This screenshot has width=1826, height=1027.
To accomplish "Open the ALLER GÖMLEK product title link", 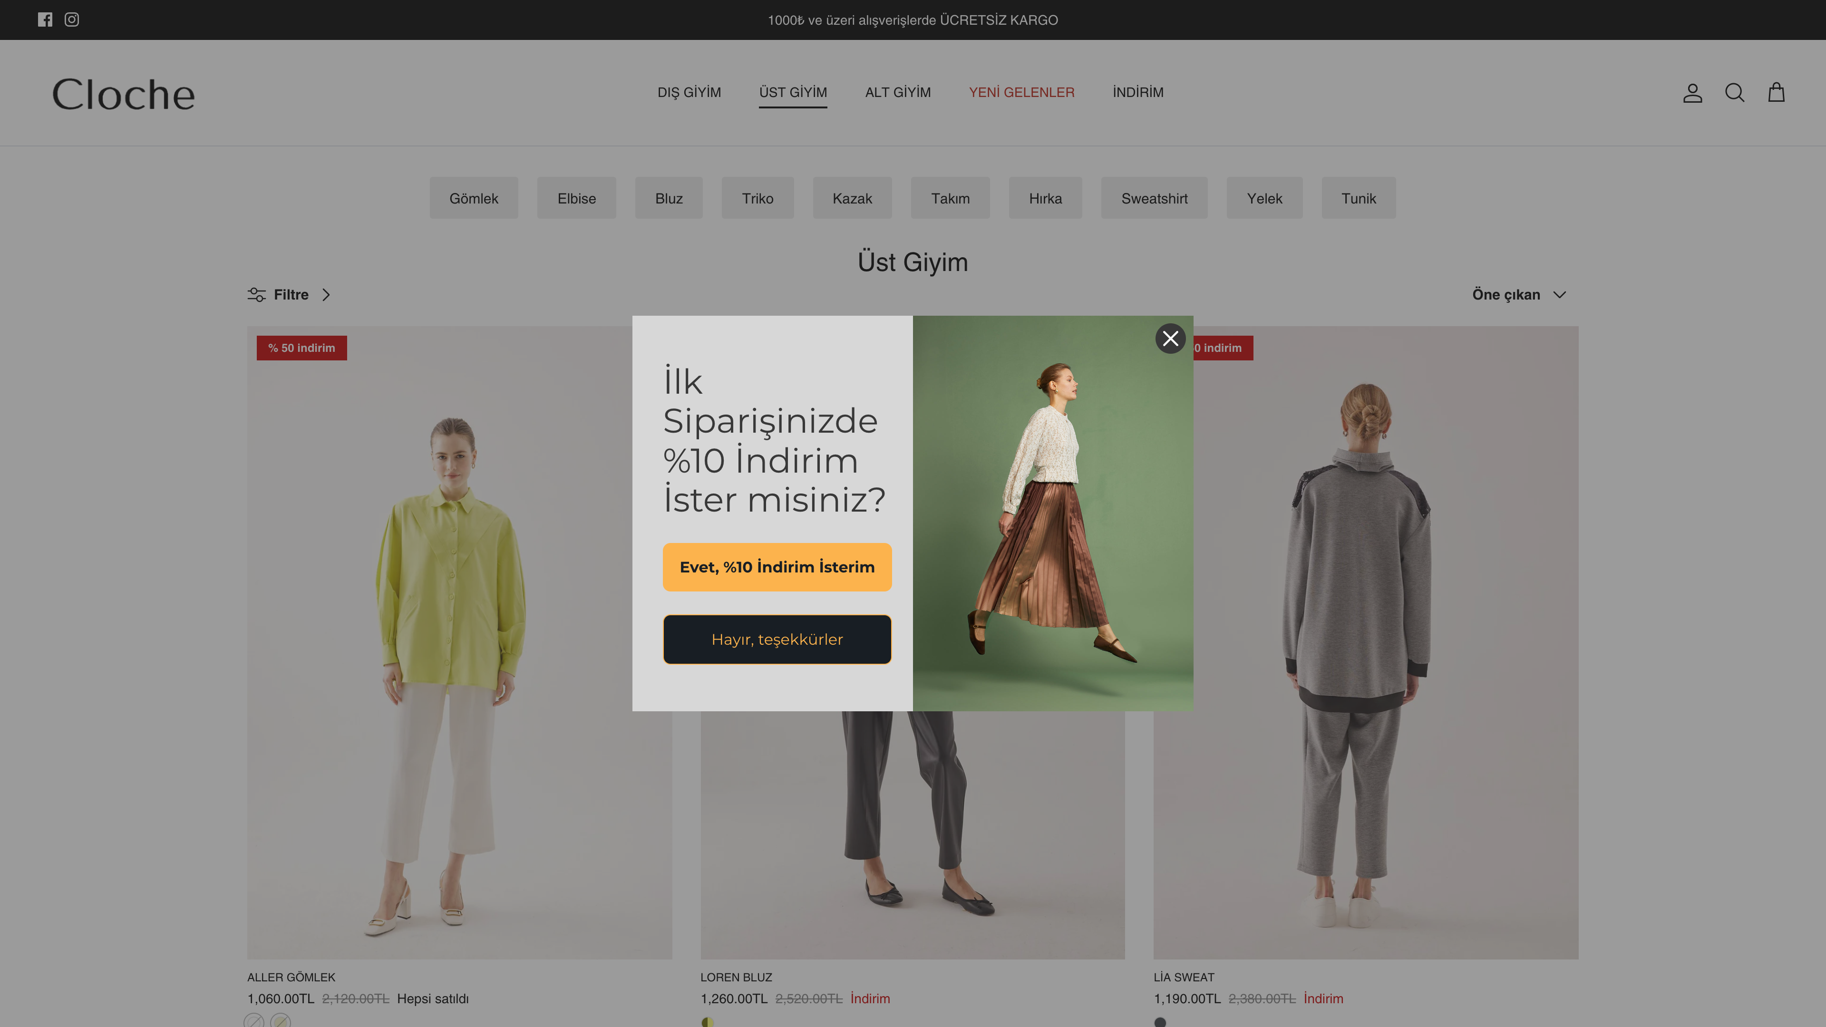I will coord(291,978).
